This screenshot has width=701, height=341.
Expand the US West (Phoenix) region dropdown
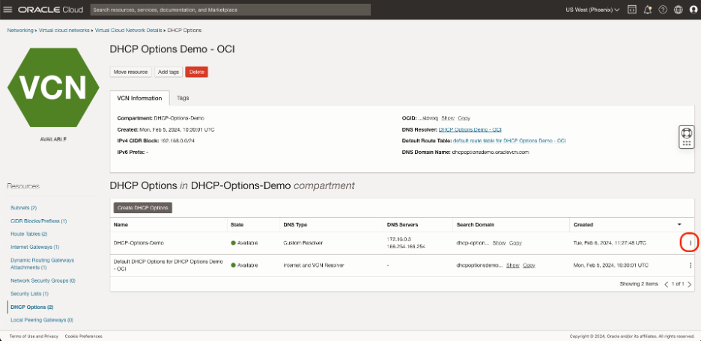[x=592, y=10]
